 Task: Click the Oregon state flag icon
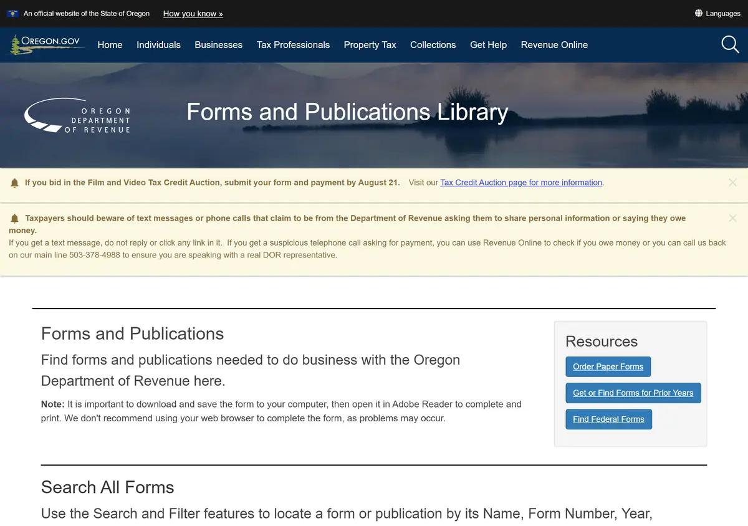tap(12, 13)
